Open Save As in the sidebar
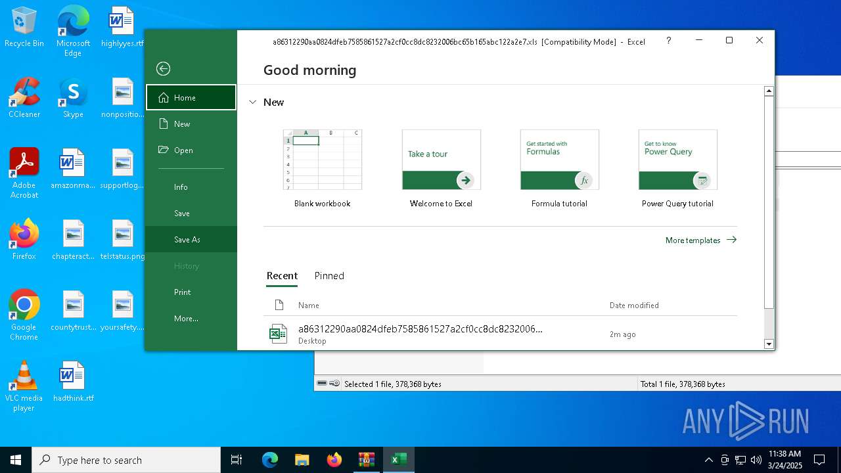This screenshot has height=473, width=841. [x=191, y=239]
